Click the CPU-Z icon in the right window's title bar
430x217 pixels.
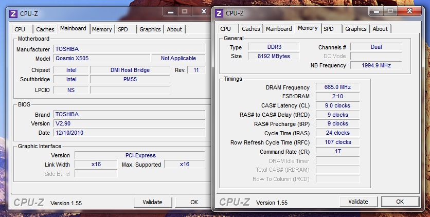pyautogui.click(x=219, y=13)
